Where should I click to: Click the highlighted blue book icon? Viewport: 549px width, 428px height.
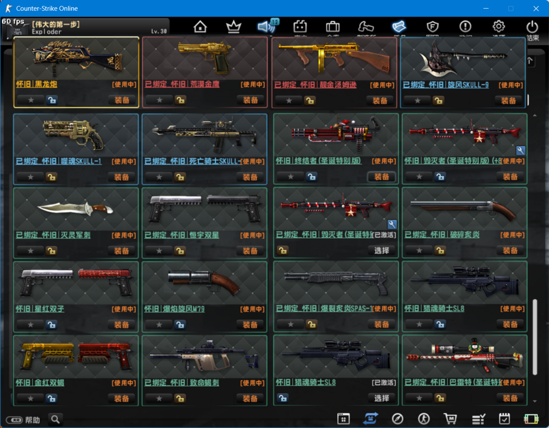point(399,26)
